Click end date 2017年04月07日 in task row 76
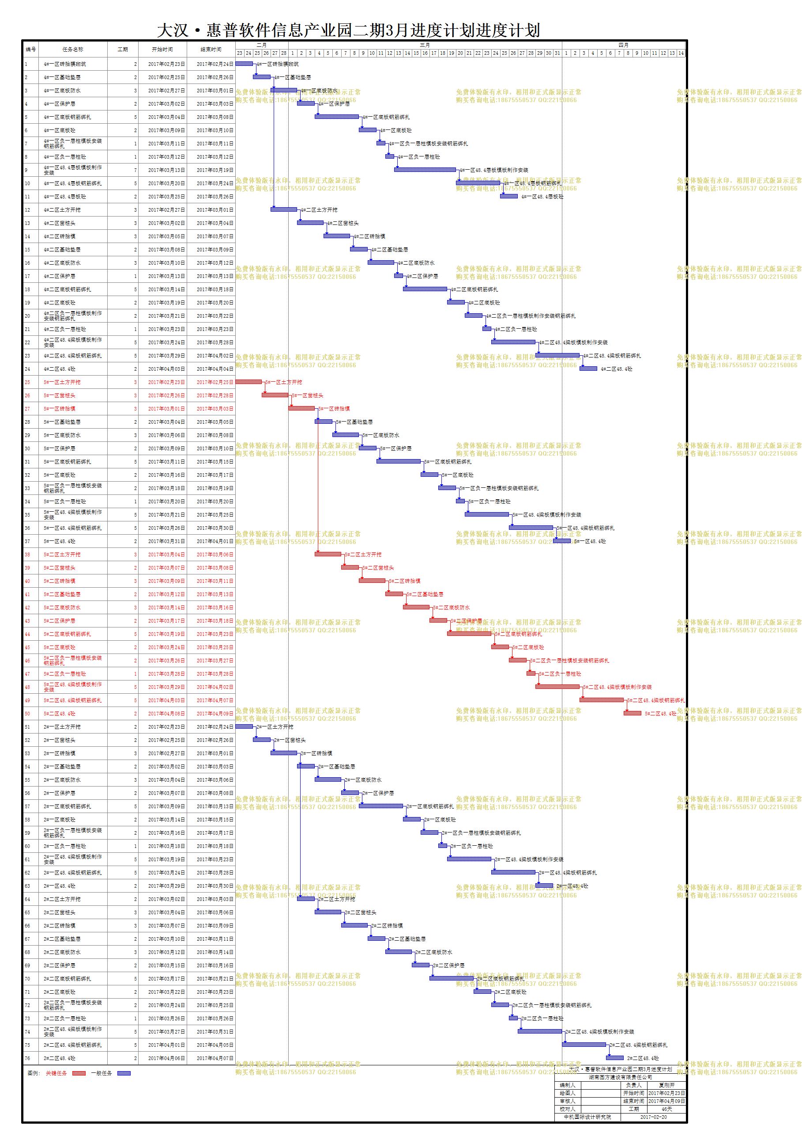Screen dimensions: 802x1144 [x=215, y=1058]
